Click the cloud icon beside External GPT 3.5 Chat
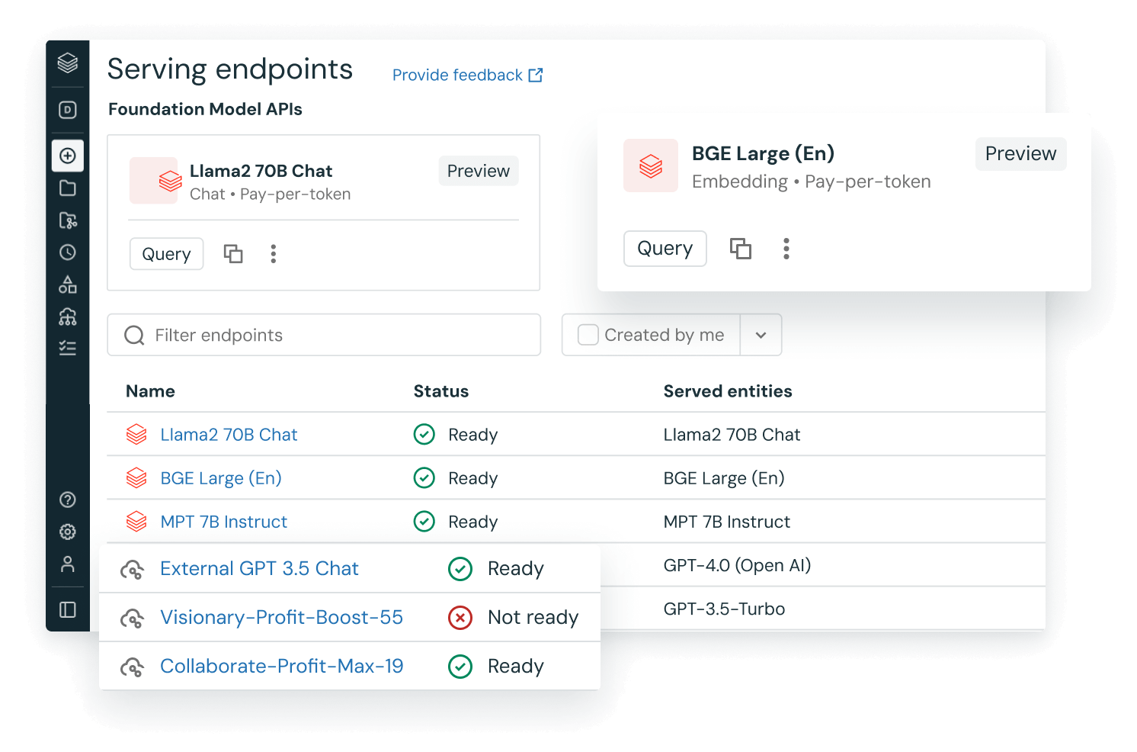 click(x=132, y=570)
